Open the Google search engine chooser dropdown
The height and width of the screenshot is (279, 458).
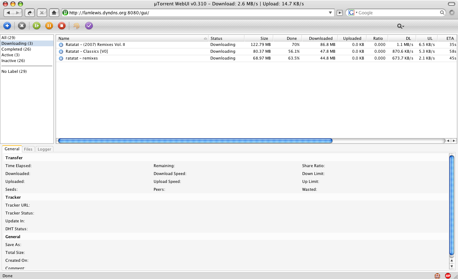point(353,13)
